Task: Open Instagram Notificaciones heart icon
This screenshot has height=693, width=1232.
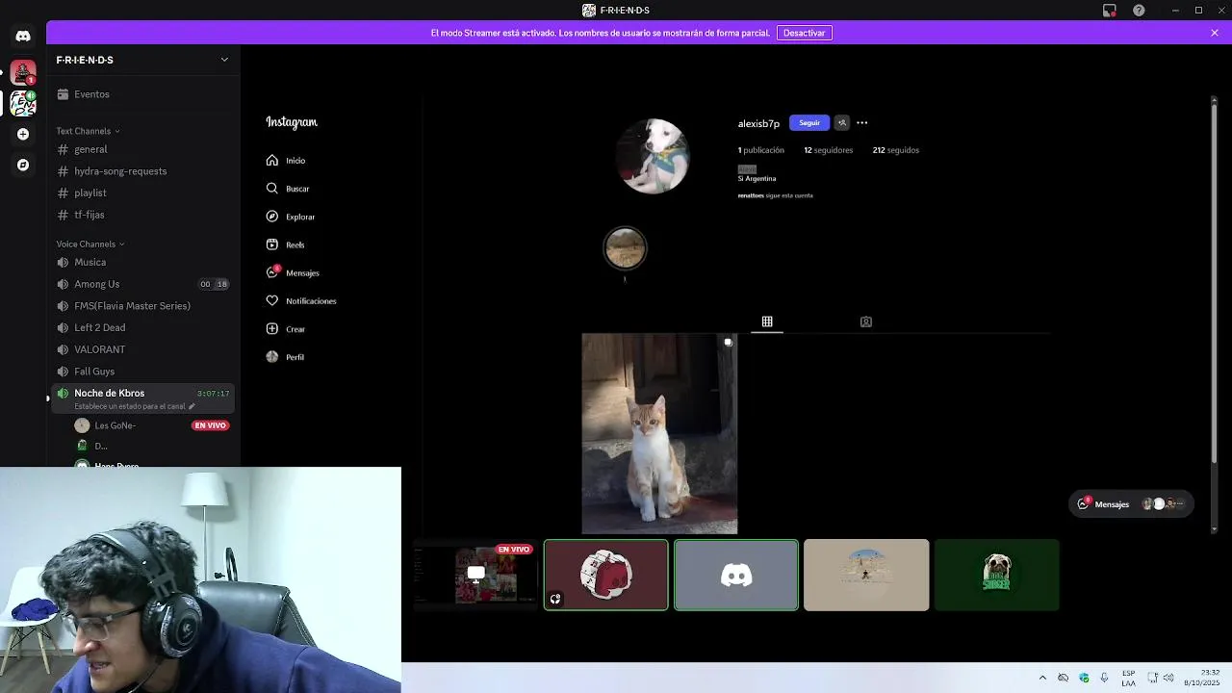Action: coord(272,300)
